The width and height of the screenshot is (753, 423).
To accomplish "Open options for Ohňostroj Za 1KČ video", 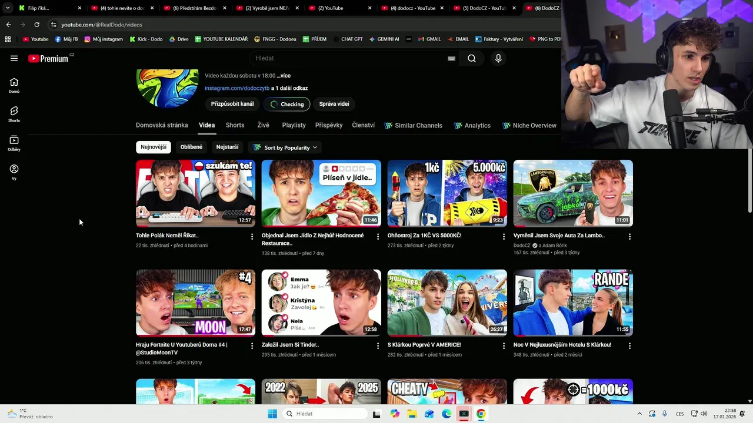I will pos(504,236).
